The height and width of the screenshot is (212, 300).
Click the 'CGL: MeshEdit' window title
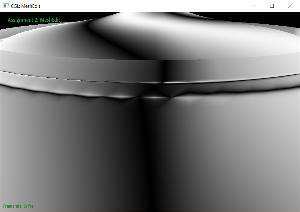tap(26, 6)
